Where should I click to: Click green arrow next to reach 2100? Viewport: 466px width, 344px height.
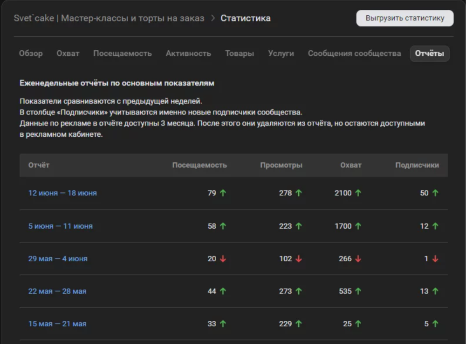[x=358, y=193]
